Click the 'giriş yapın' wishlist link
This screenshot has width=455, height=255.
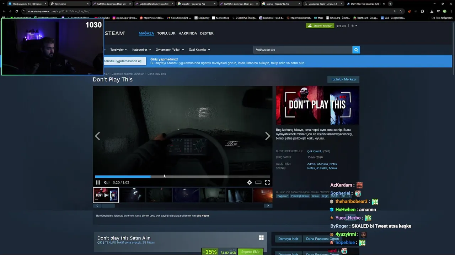pyautogui.click(x=203, y=216)
